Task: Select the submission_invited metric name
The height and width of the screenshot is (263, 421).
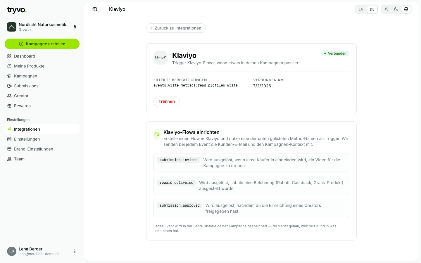Action: click(x=179, y=160)
